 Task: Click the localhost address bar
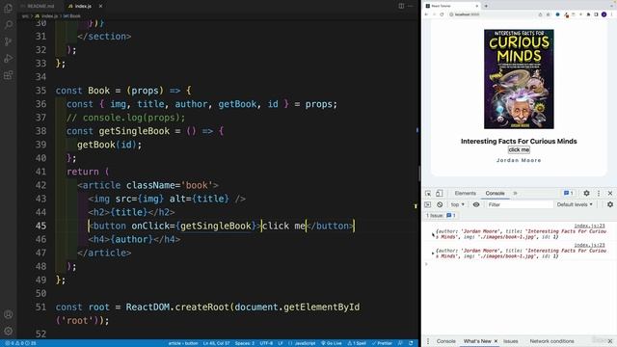pyautogui.click(x=492, y=14)
